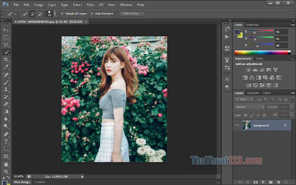Viewport: 296px width, 185px height.
Task: Open the brush size picker dropdown
Action: [55, 14]
